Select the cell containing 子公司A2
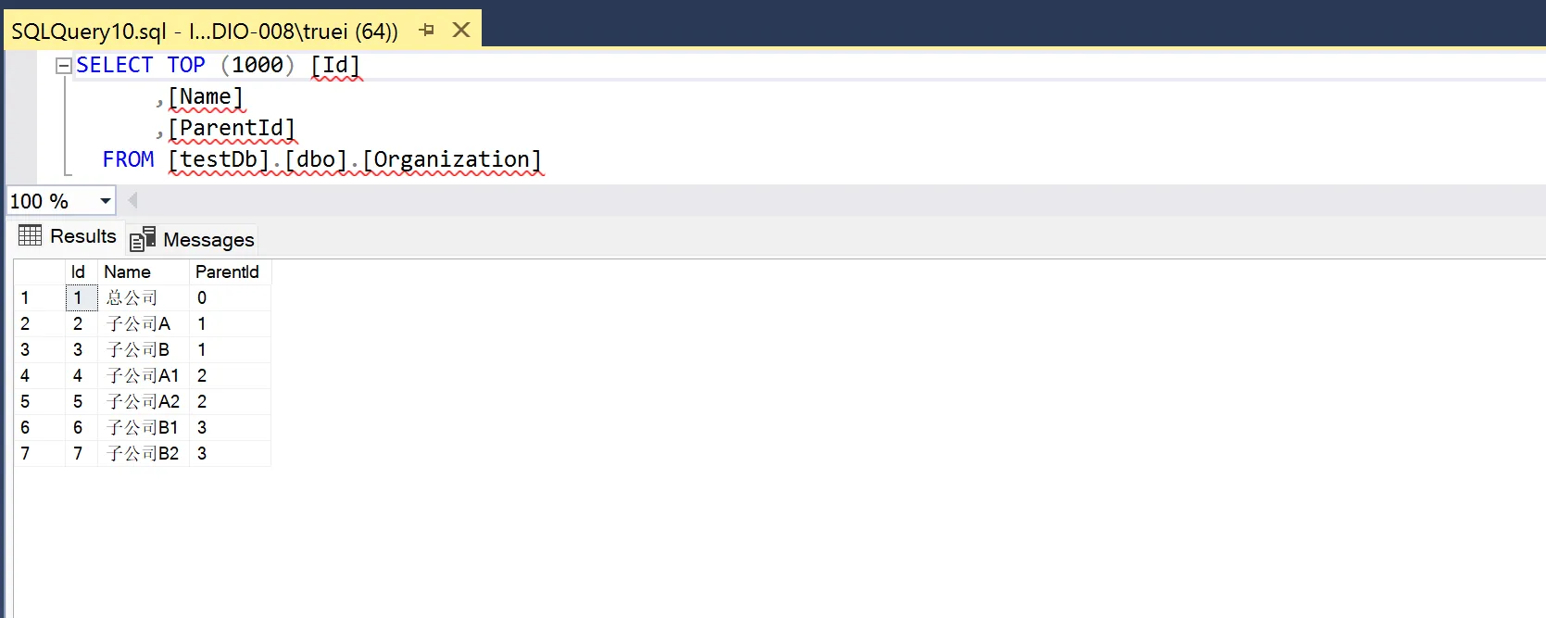This screenshot has width=1546, height=618. click(x=144, y=401)
